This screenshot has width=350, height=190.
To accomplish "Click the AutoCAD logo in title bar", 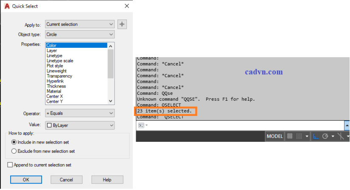I will tap(7, 6).
